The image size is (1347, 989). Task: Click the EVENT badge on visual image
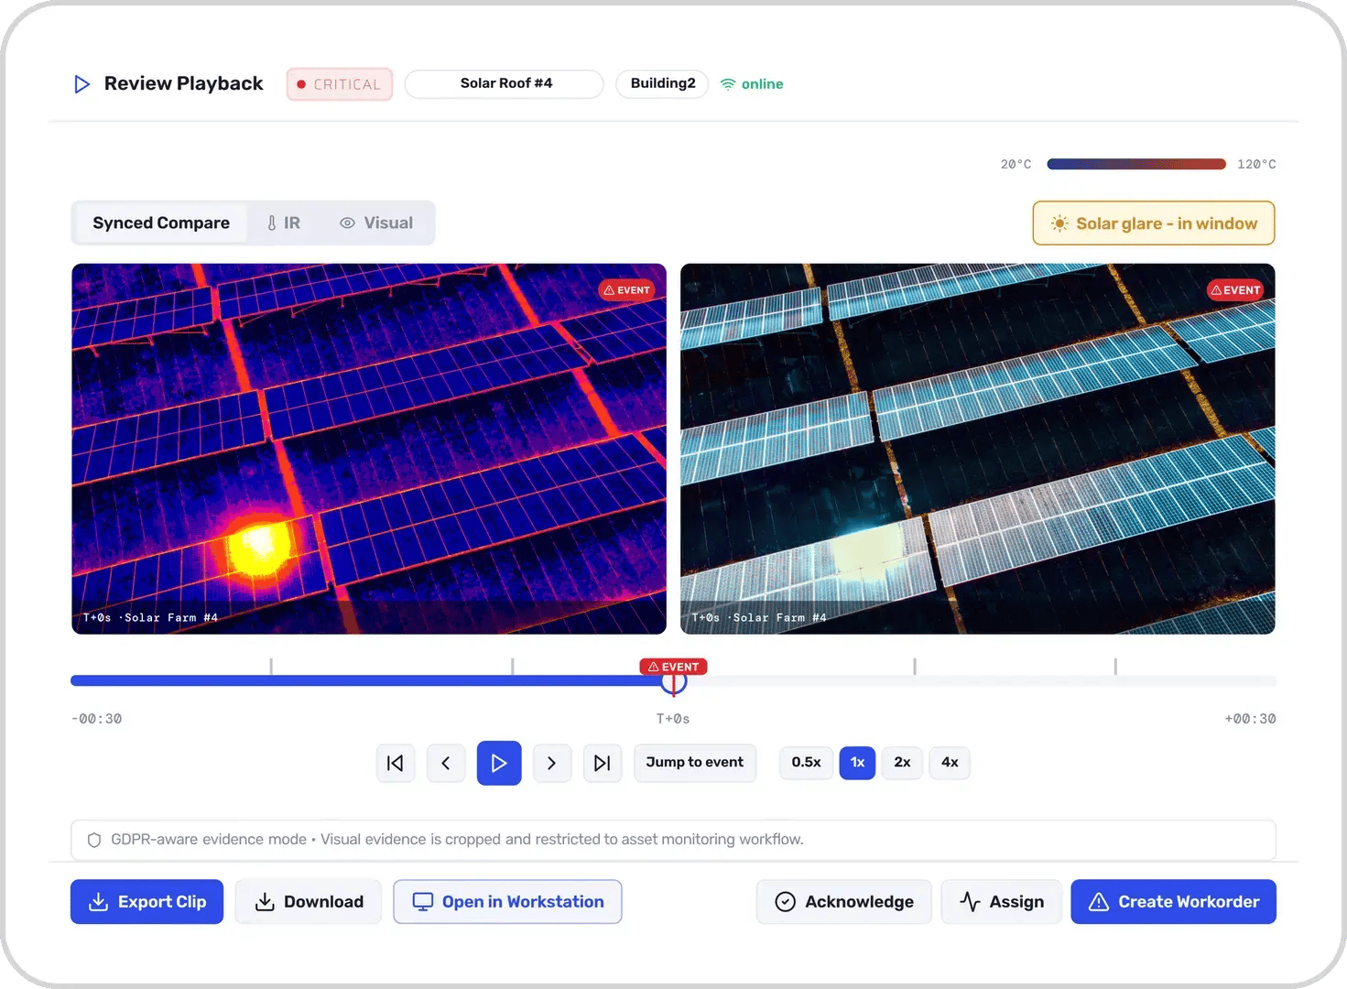pyautogui.click(x=1236, y=290)
